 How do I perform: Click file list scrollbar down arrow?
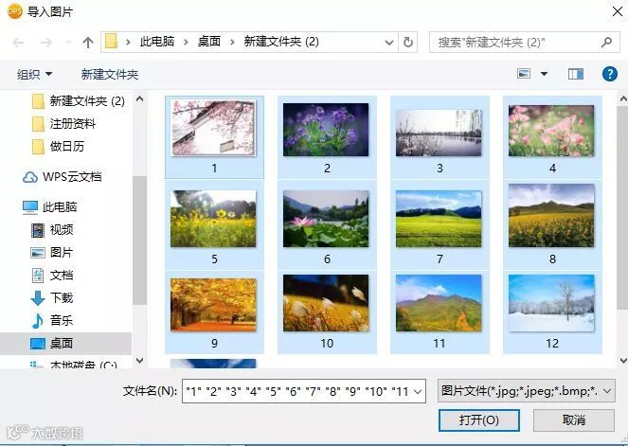pyautogui.click(x=623, y=361)
